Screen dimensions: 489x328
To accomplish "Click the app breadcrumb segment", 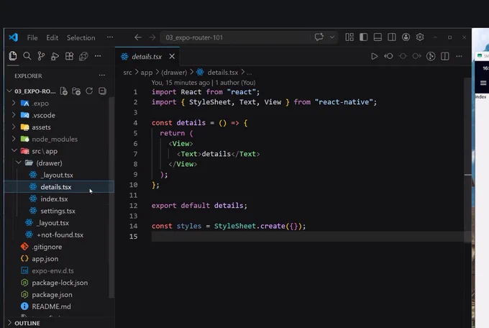I will [146, 73].
